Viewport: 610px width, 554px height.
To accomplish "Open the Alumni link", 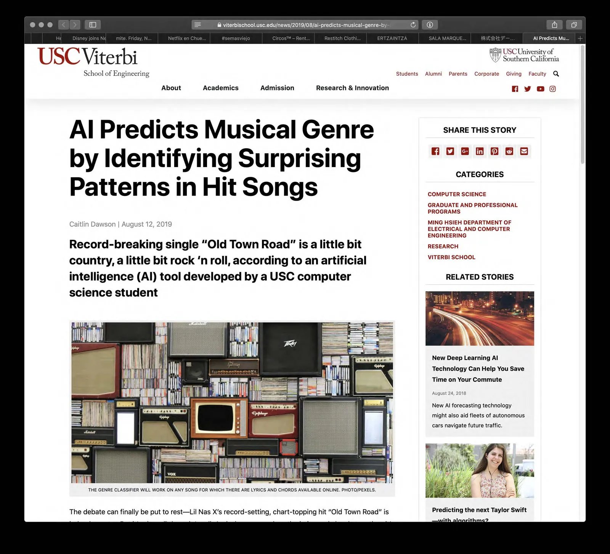I will point(433,74).
